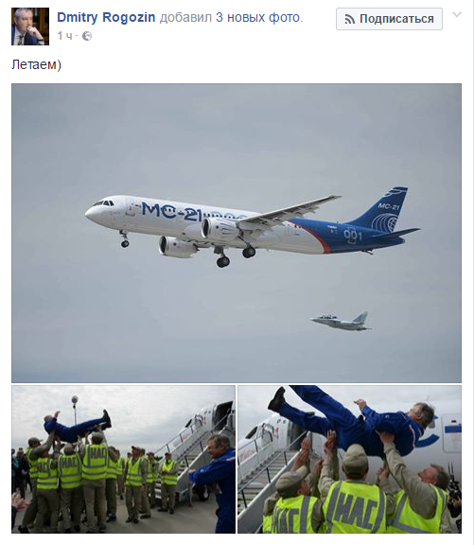Viewport: 474px width, 545px height.
Task: Click the 3 новых фото link
Action: pos(259,17)
